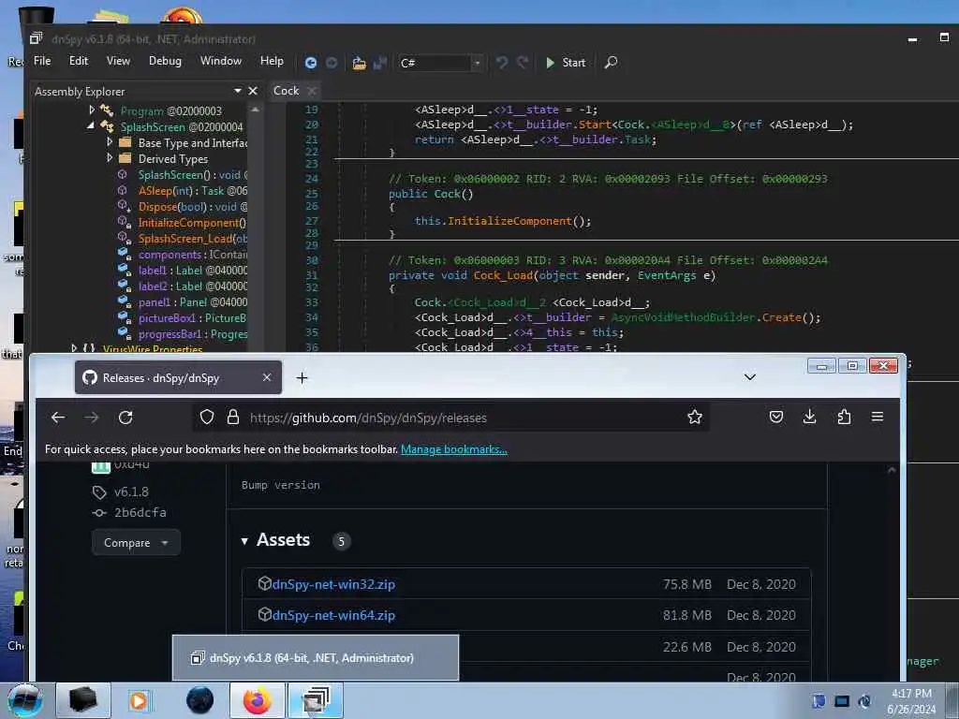Open the View menu in dnSpy

(x=118, y=61)
